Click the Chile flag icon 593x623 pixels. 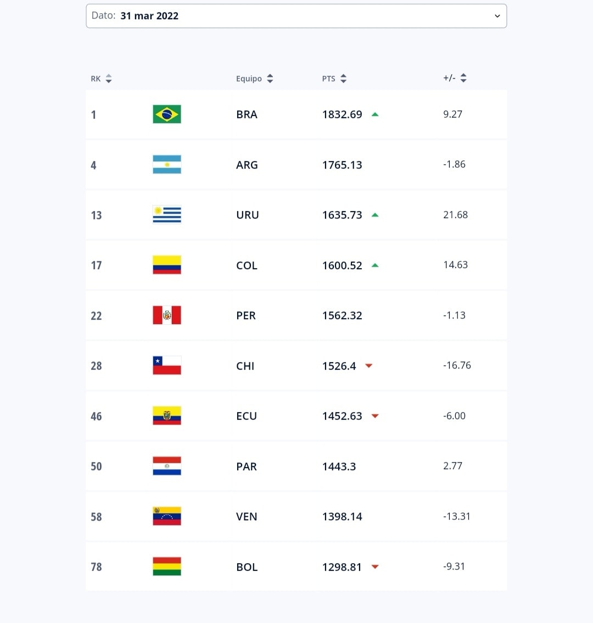[167, 366]
